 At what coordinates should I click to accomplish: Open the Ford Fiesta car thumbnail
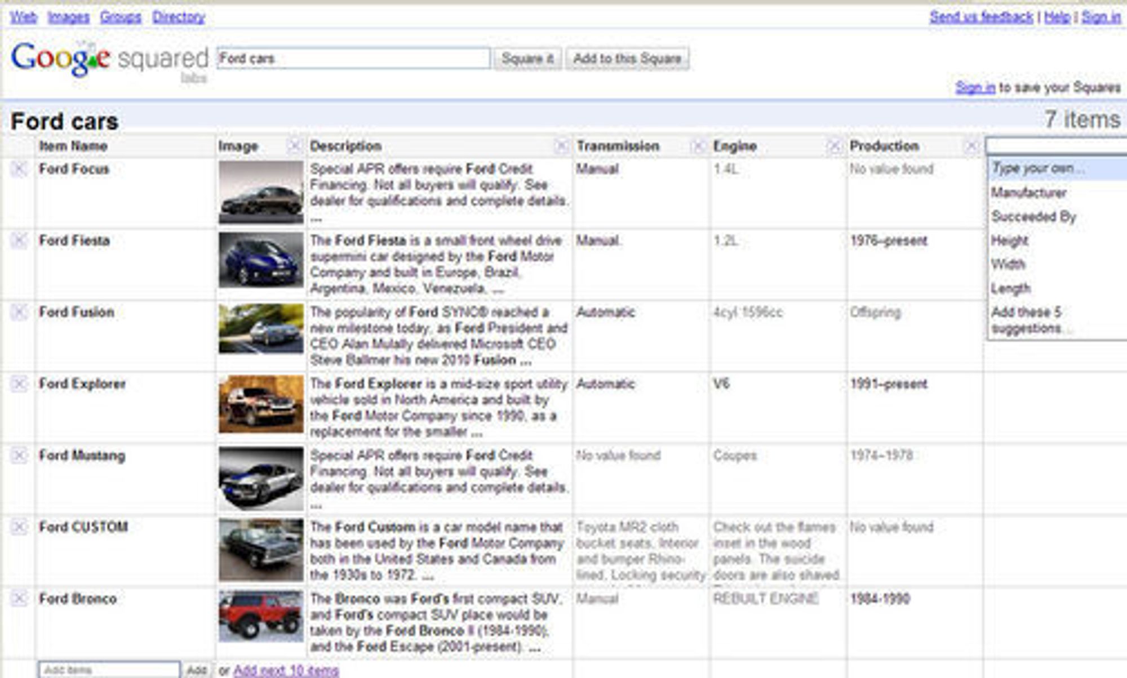tap(261, 260)
